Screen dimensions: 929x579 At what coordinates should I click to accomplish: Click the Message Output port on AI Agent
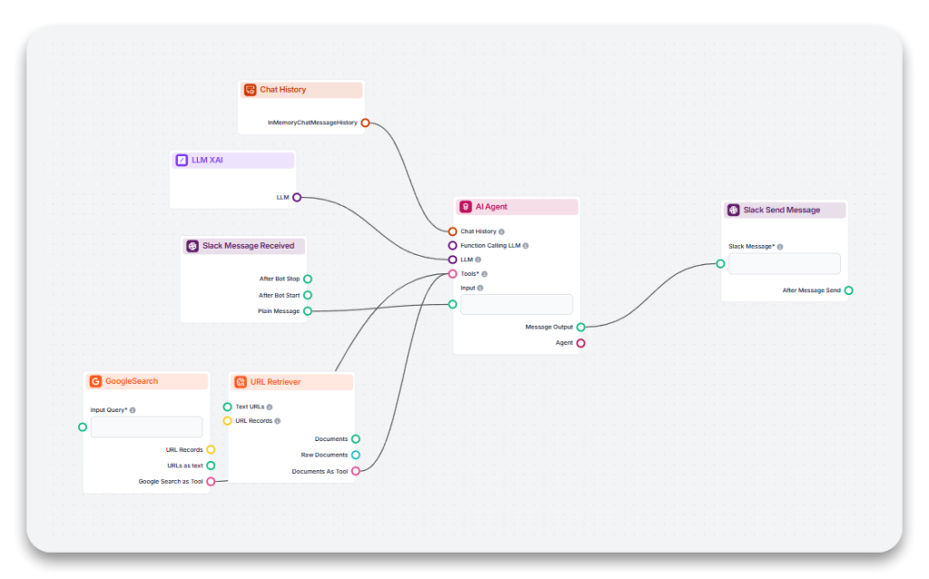[x=581, y=327]
